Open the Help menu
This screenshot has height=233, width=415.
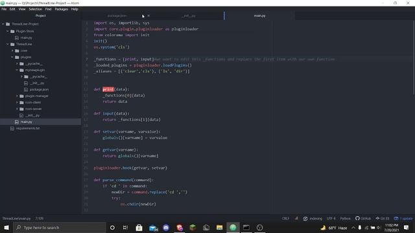click(x=75, y=9)
